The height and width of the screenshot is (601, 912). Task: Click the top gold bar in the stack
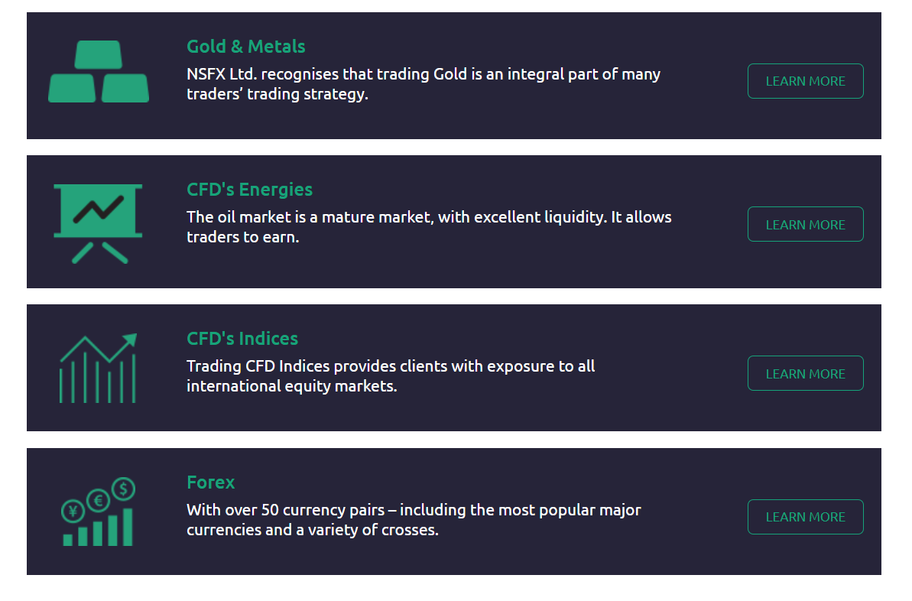coord(99,55)
